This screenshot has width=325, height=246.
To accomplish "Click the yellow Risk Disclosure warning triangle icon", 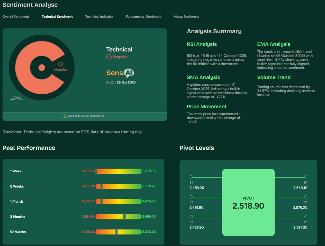I will [64, 116].
